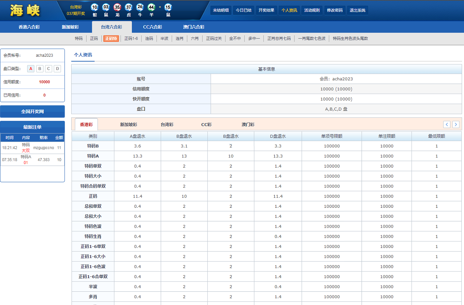Open the 新加坡彩 rebate tab
Viewport: 464px width, 305px height.
coord(128,124)
